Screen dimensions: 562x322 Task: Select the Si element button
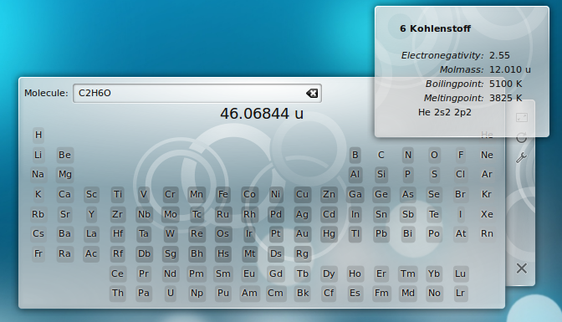(381, 174)
